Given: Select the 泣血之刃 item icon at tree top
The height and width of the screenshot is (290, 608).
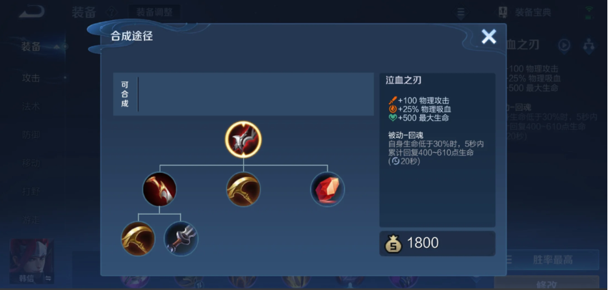Looking at the screenshot, I should click(x=243, y=140).
